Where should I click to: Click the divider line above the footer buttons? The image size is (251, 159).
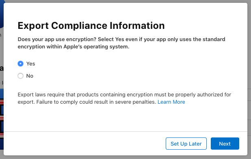(125, 132)
